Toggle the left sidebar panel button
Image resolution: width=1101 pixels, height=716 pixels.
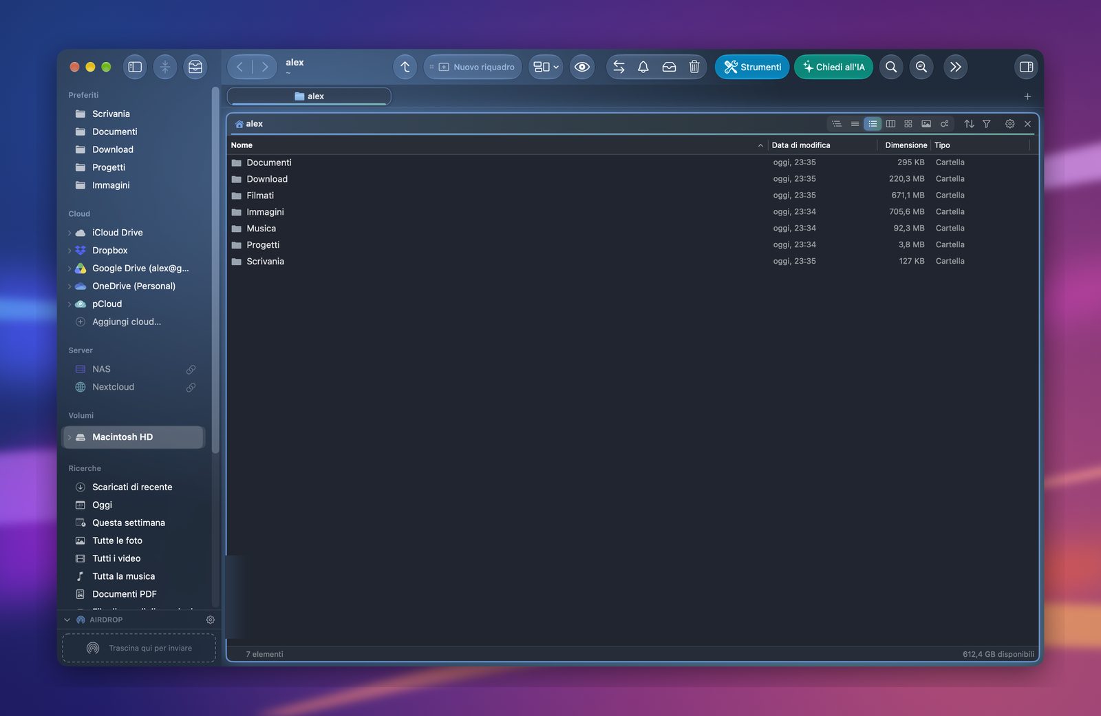tap(135, 67)
